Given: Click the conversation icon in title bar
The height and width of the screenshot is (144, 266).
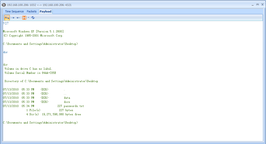Looking at the screenshot, I should (4, 5).
